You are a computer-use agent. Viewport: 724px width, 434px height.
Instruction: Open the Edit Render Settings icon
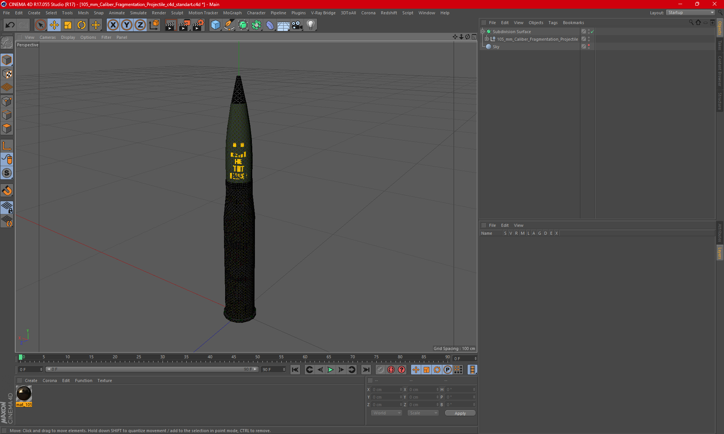(198, 25)
